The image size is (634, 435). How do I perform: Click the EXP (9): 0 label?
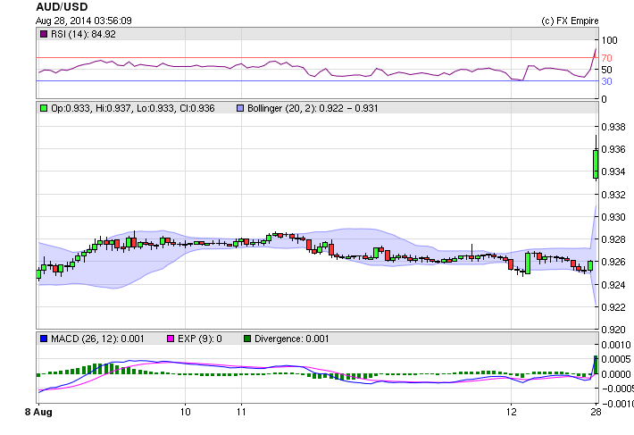coord(200,339)
